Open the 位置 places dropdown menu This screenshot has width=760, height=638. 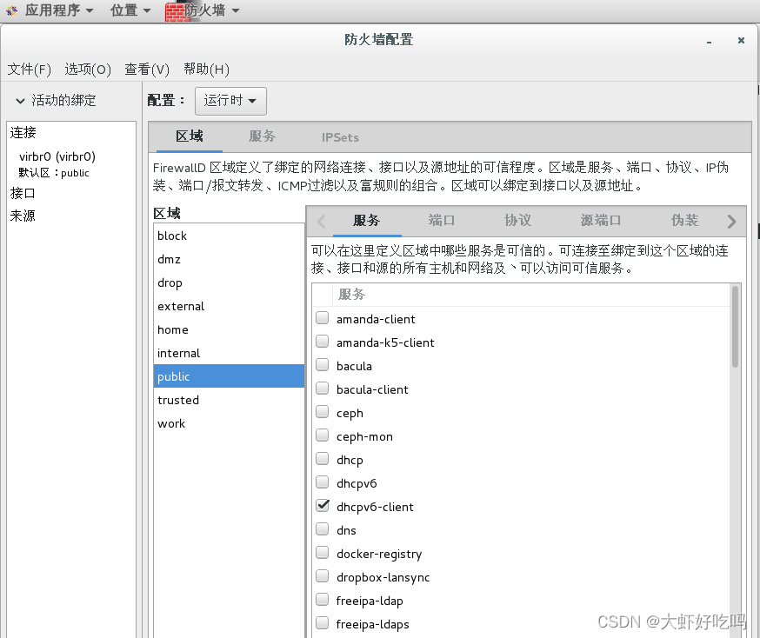click(130, 10)
